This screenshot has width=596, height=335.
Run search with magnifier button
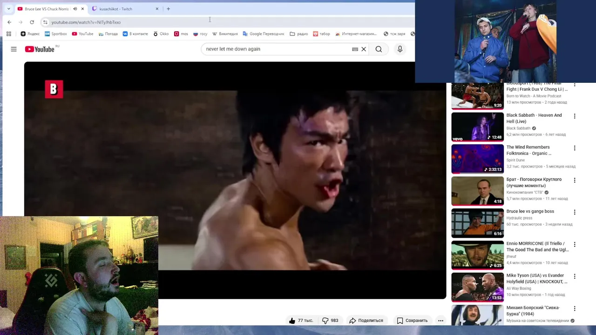tap(379, 49)
